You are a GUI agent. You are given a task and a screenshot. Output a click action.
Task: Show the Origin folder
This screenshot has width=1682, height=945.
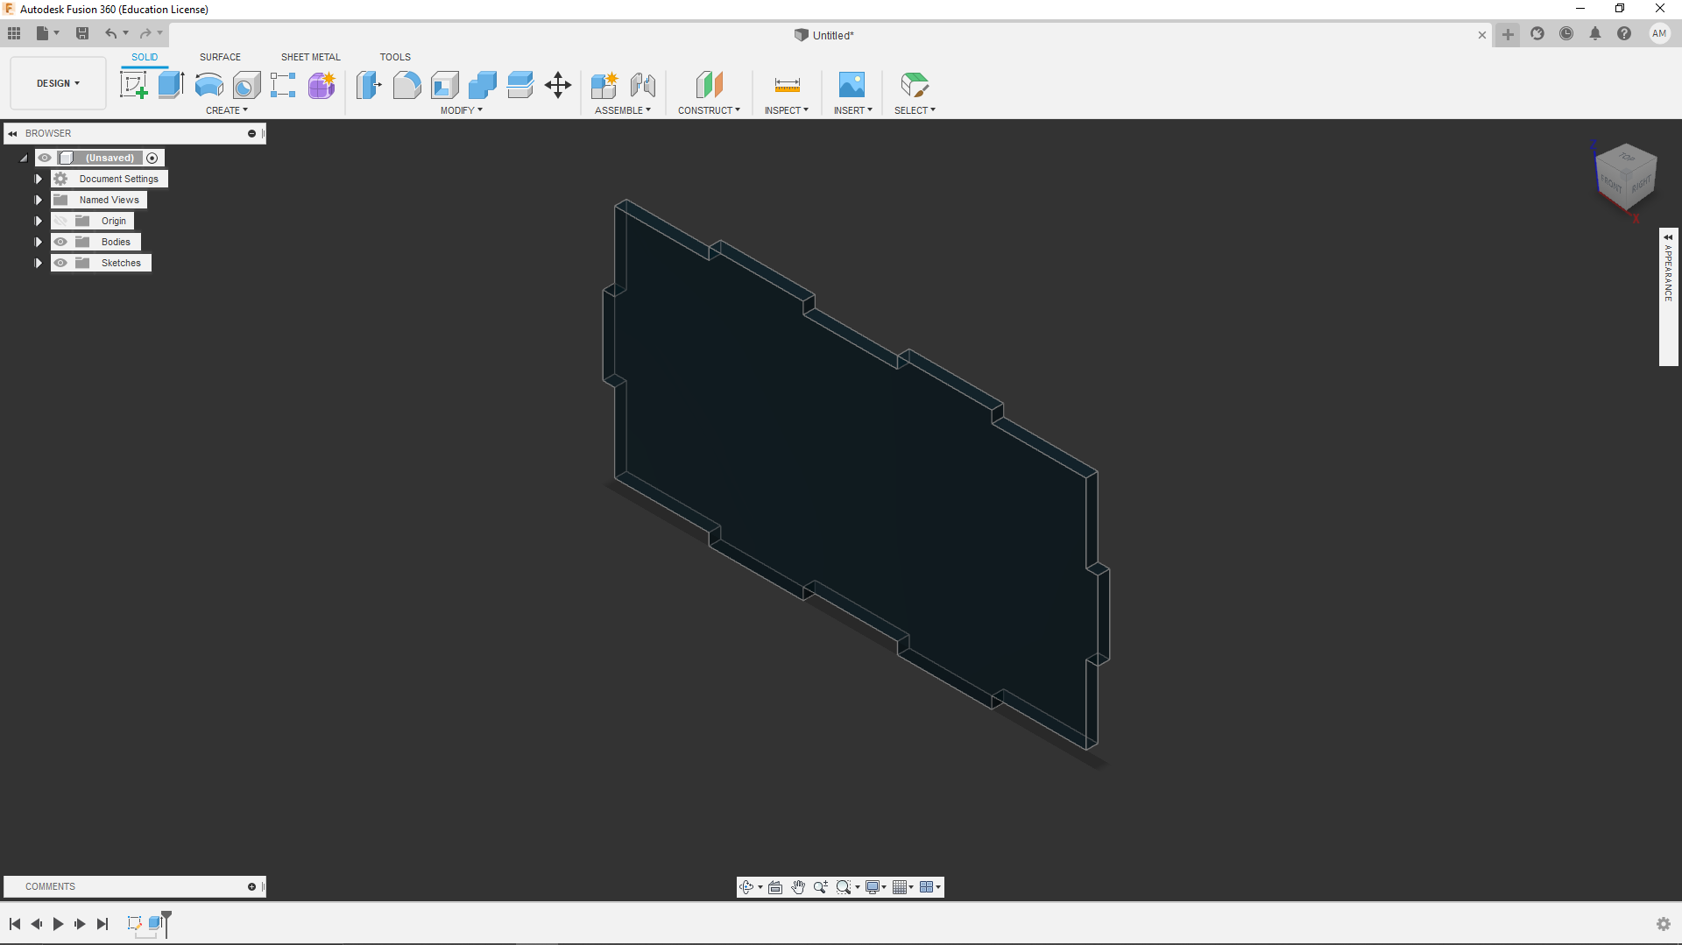coord(60,221)
